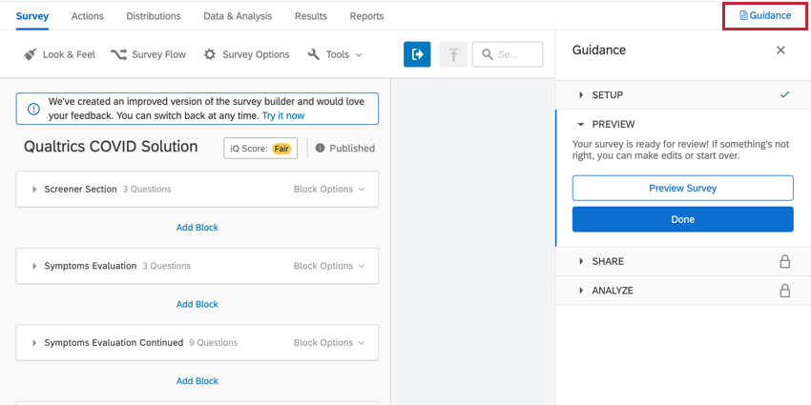Click the Published status text
This screenshot has width=811, height=405.
point(352,149)
